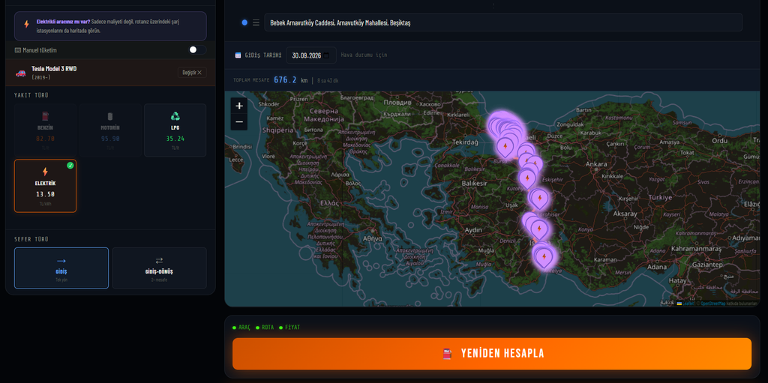The image size is (768, 383).
Task: Choose the Gidiş-Dönüş round trip type
Action: (159, 268)
